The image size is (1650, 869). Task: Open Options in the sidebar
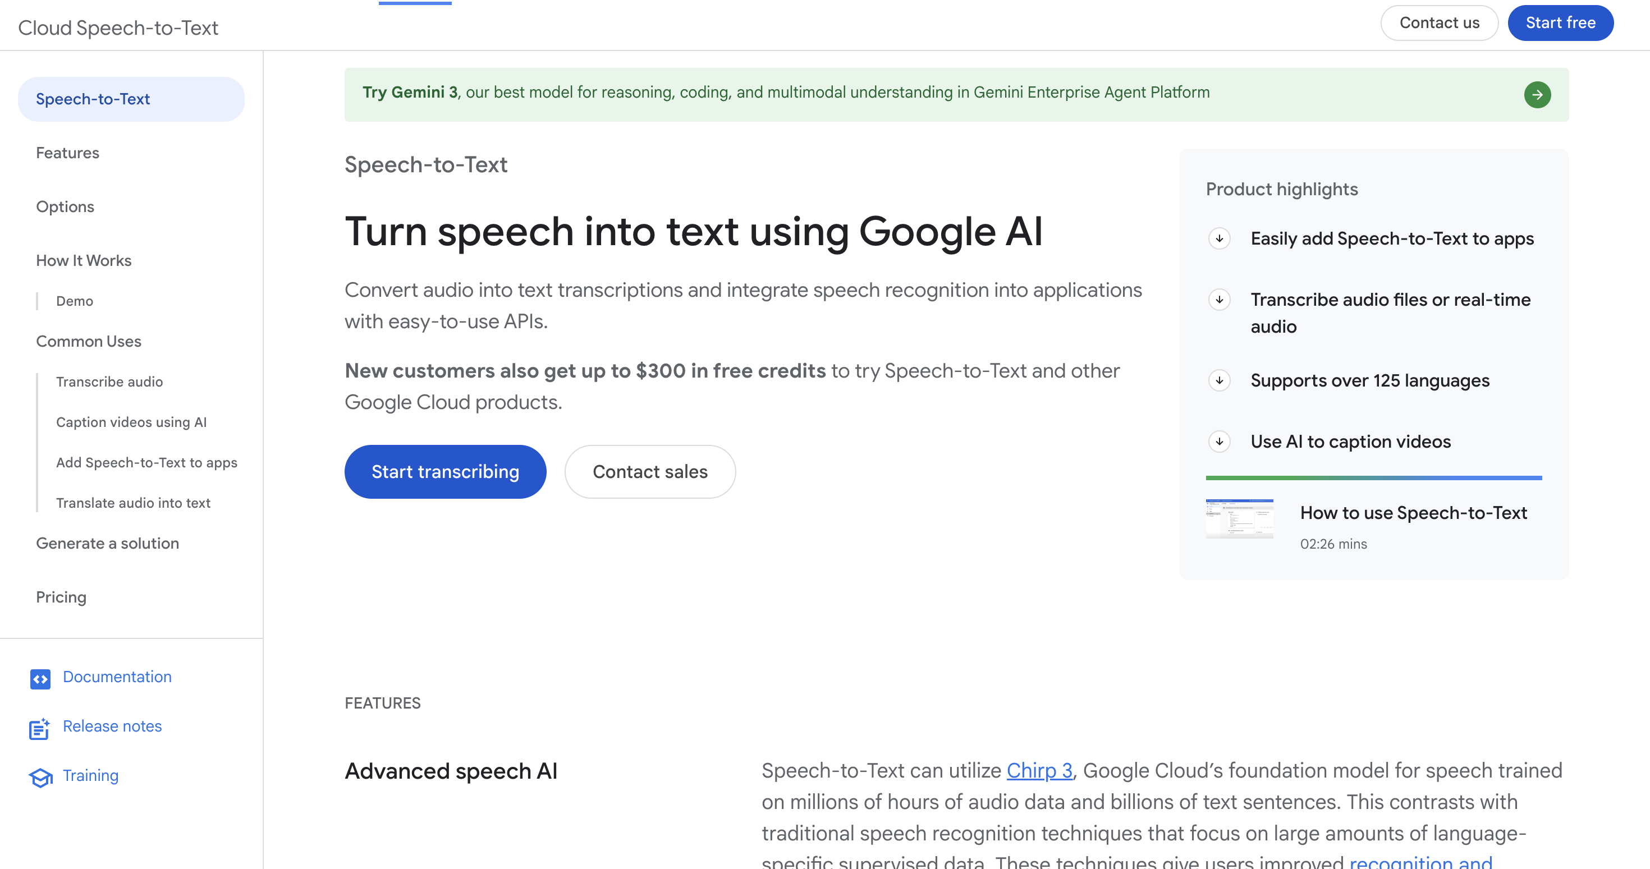click(65, 207)
